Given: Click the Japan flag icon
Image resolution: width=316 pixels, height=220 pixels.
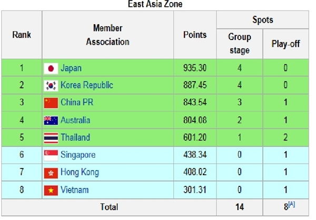Looking at the screenshot, I should [x=51, y=68].
